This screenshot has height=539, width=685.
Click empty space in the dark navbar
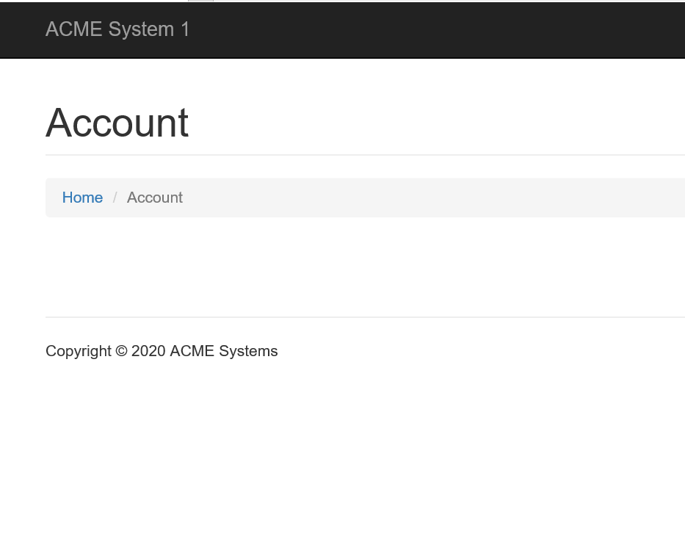pyautogui.click(x=441, y=29)
